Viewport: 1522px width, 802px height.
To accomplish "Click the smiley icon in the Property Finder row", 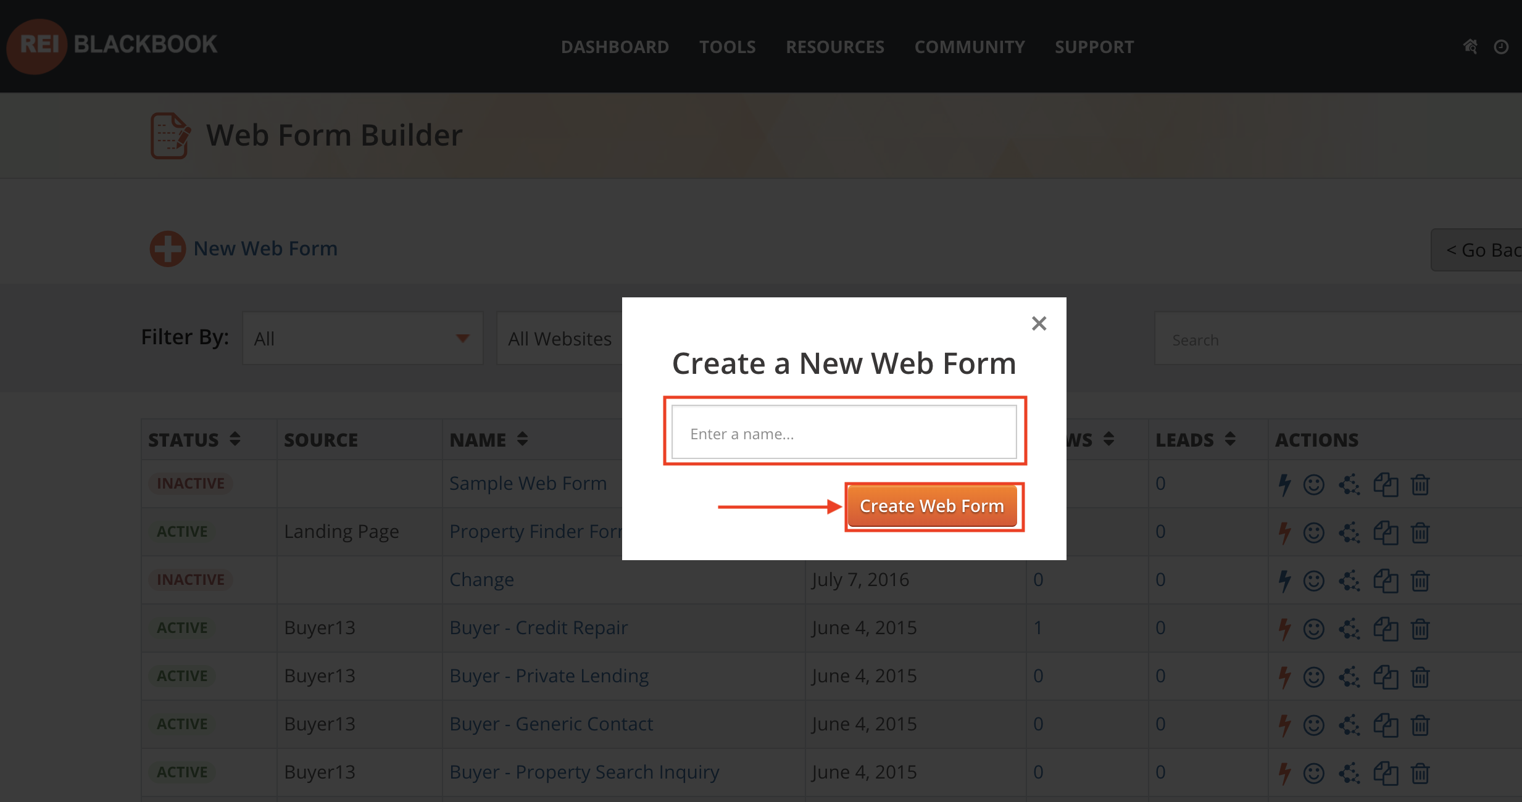I will click(x=1314, y=532).
